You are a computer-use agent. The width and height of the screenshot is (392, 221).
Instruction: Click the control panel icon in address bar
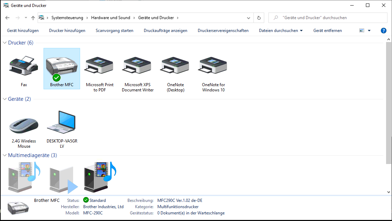[41, 18]
